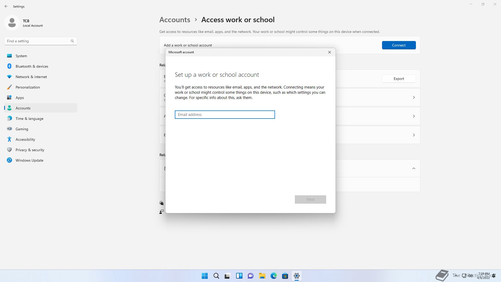The width and height of the screenshot is (501, 282).
Task: Close the Microsoft account dialog
Action: pos(330,52)
